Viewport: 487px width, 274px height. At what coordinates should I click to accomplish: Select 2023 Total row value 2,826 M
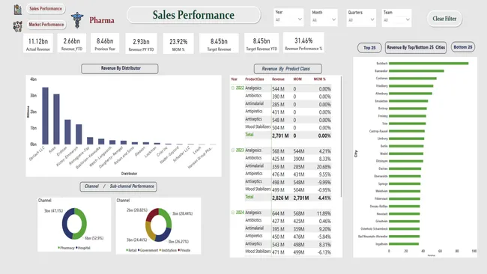280,198
